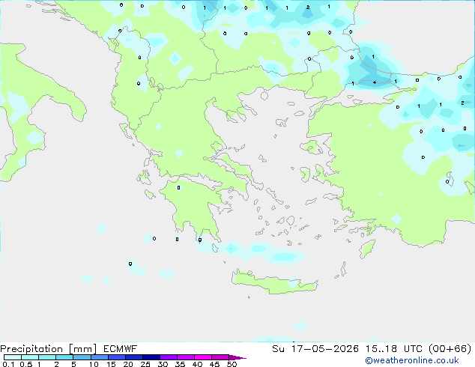This screenshot has height=367, width=475.
Task: Click the '5' legend scale label
Action: [73, 364]
